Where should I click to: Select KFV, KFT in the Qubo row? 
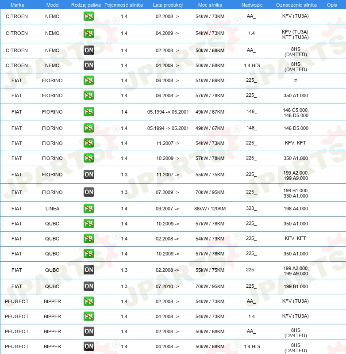296,238
